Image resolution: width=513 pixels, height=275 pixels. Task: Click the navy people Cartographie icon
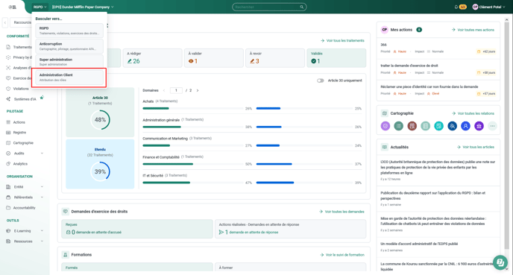tap(452, 126)
